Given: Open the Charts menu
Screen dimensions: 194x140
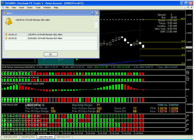Looking at the screenshot, I should tap(30, 7).
